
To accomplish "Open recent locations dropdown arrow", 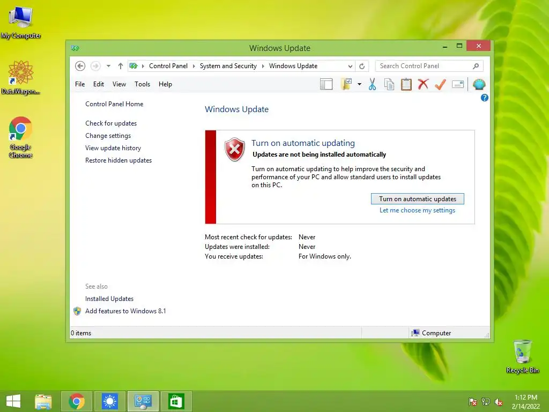I will click(108, 66).
